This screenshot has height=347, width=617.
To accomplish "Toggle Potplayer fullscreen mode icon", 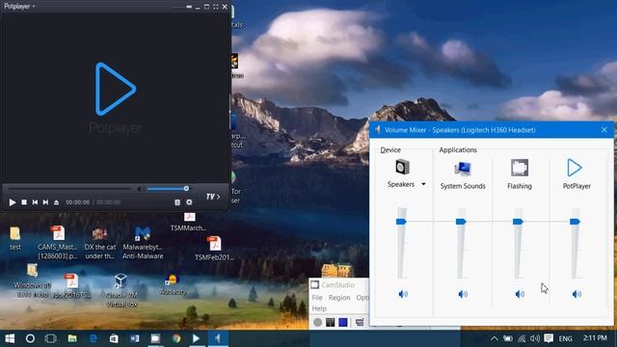I will (216, 7).
